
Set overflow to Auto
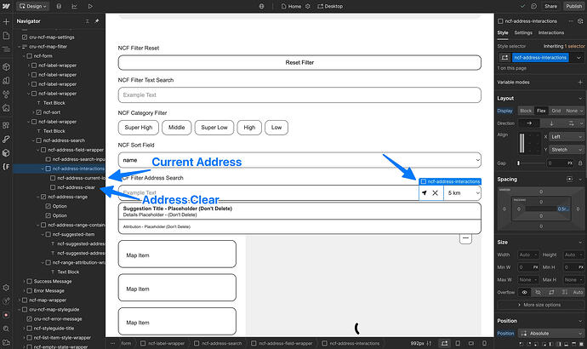coord(578,292)
